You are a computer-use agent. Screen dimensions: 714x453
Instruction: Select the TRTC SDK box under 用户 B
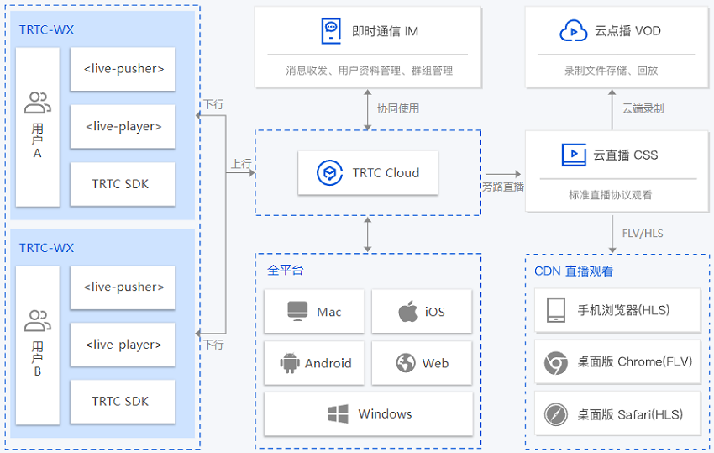coord(123,402)
